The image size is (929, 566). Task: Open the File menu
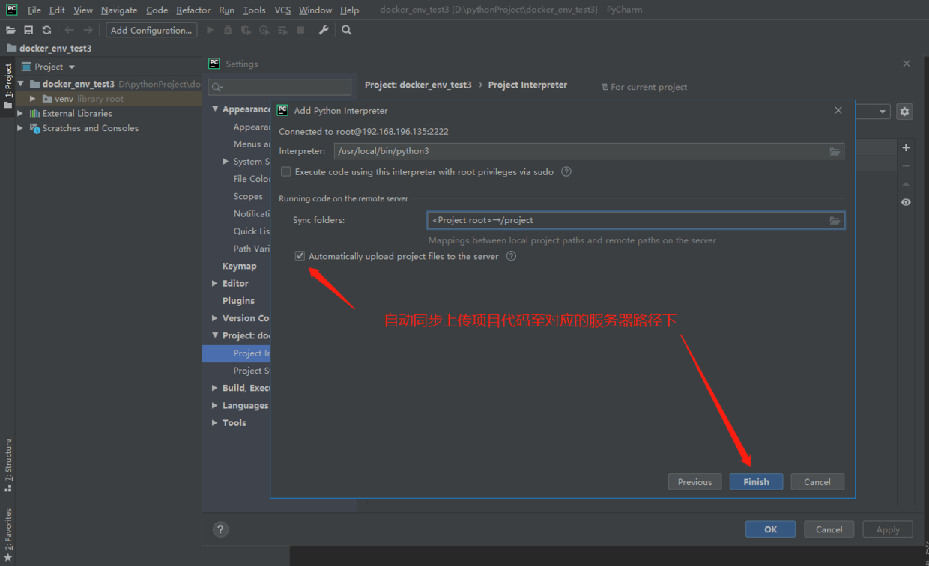[34, 10]
